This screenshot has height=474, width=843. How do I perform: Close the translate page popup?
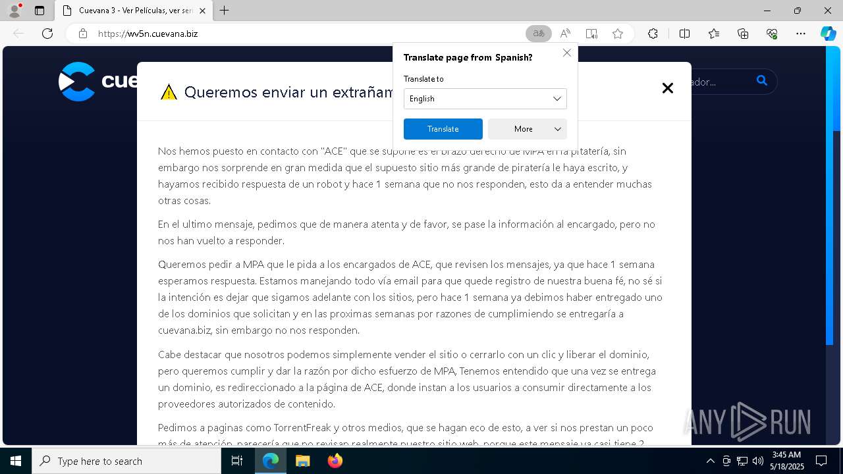(567, 53)
